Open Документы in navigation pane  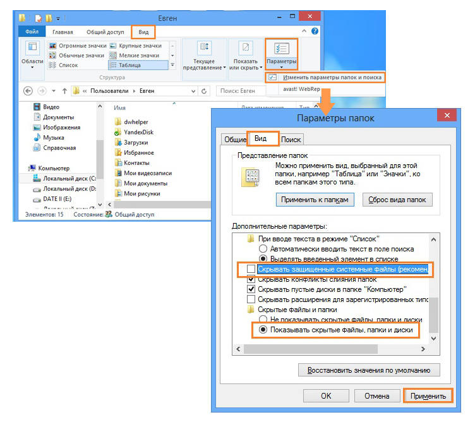tap(53, 117)
